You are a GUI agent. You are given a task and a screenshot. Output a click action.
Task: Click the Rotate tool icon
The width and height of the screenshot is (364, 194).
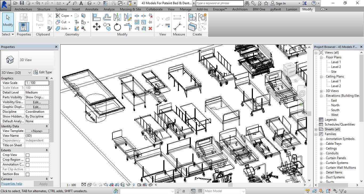click(118, 27)
